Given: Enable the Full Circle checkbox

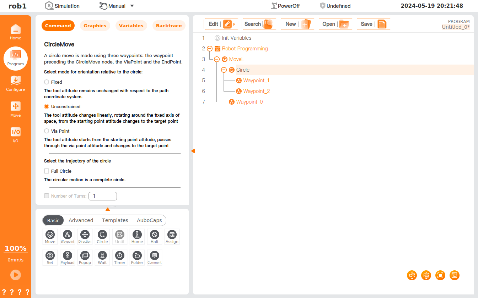Looking at the screenshot, I should 47,171.
